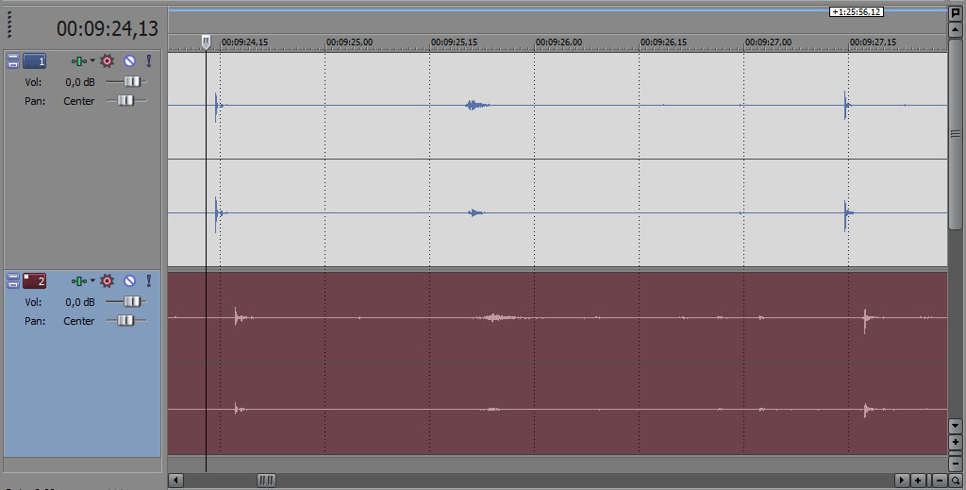Viewport: 966px width, 490px height.
Task: Click track 2 pan slider handle
Action: coord(125,320)
